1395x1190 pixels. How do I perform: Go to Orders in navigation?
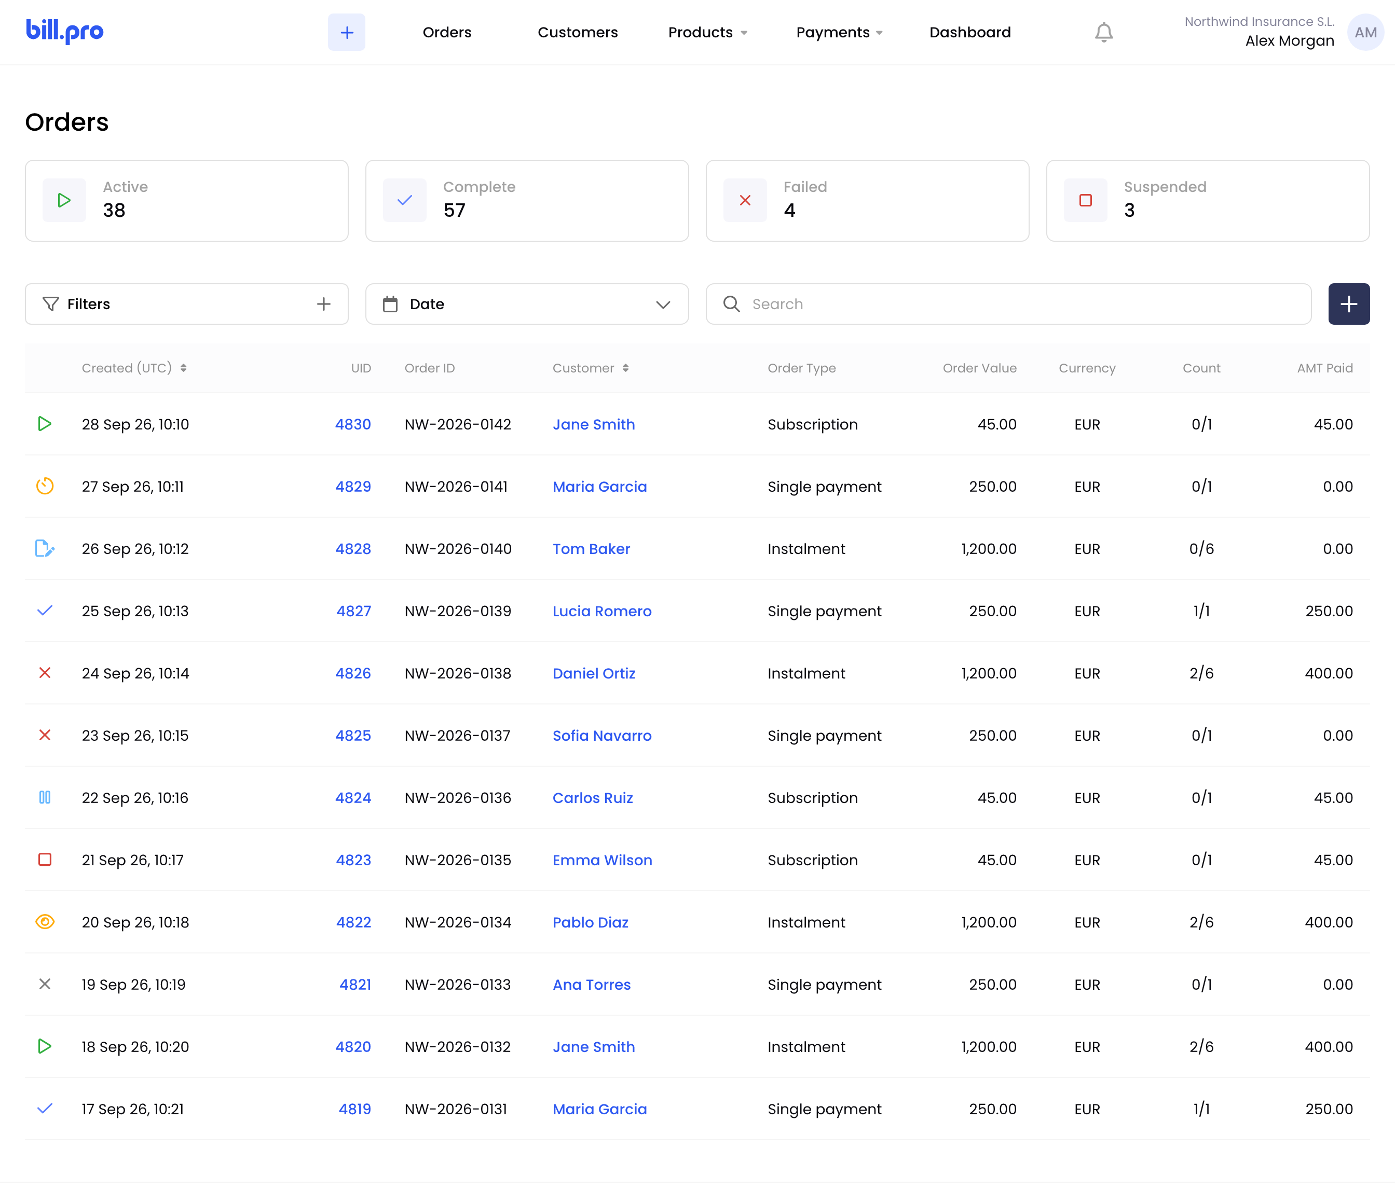pos(447,32)
